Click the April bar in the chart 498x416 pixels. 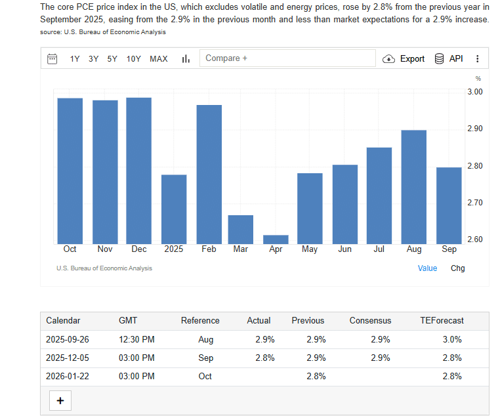(276, 239)
